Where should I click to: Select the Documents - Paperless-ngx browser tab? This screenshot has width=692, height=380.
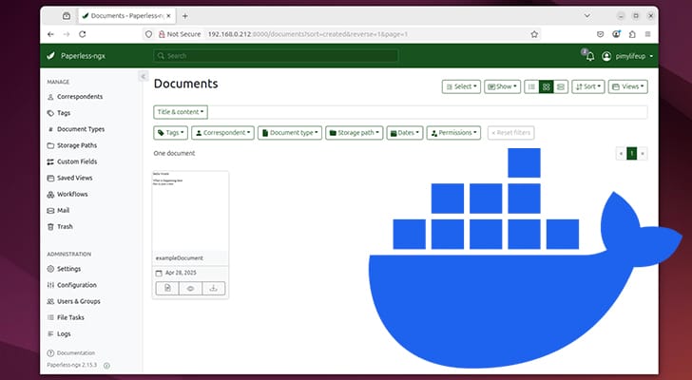point(125,16)
